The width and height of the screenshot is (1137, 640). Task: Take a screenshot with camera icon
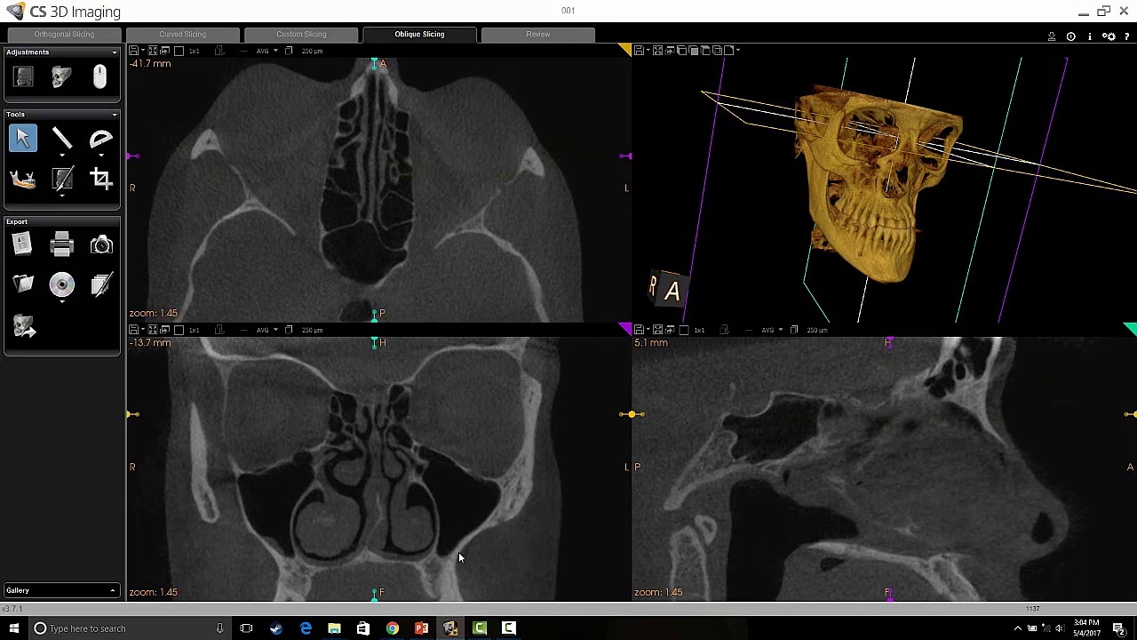tap(100, 244)
